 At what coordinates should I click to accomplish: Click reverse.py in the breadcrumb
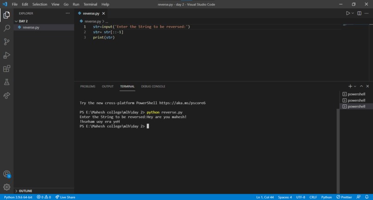pyautogui.click(x=93, y=21)
